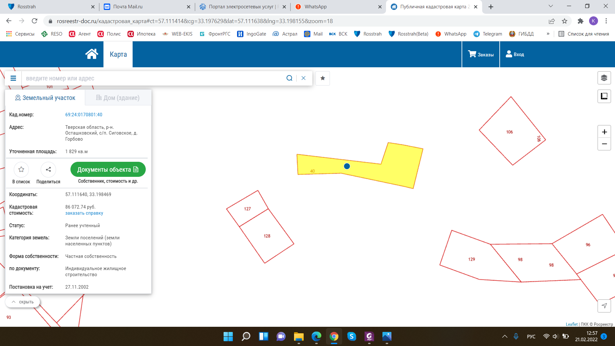The image size is (615, 346).
Task: Add parcel to list with star button
Action: click(x=21, y=169)
